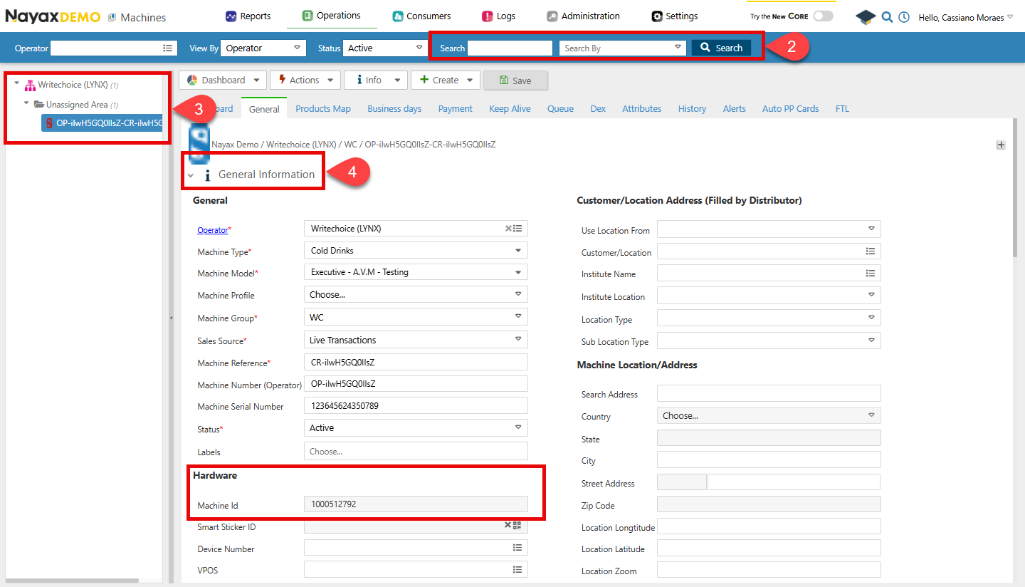Click the magnifier icon in top bar
1025x587 pixels.
coord(887,17)
